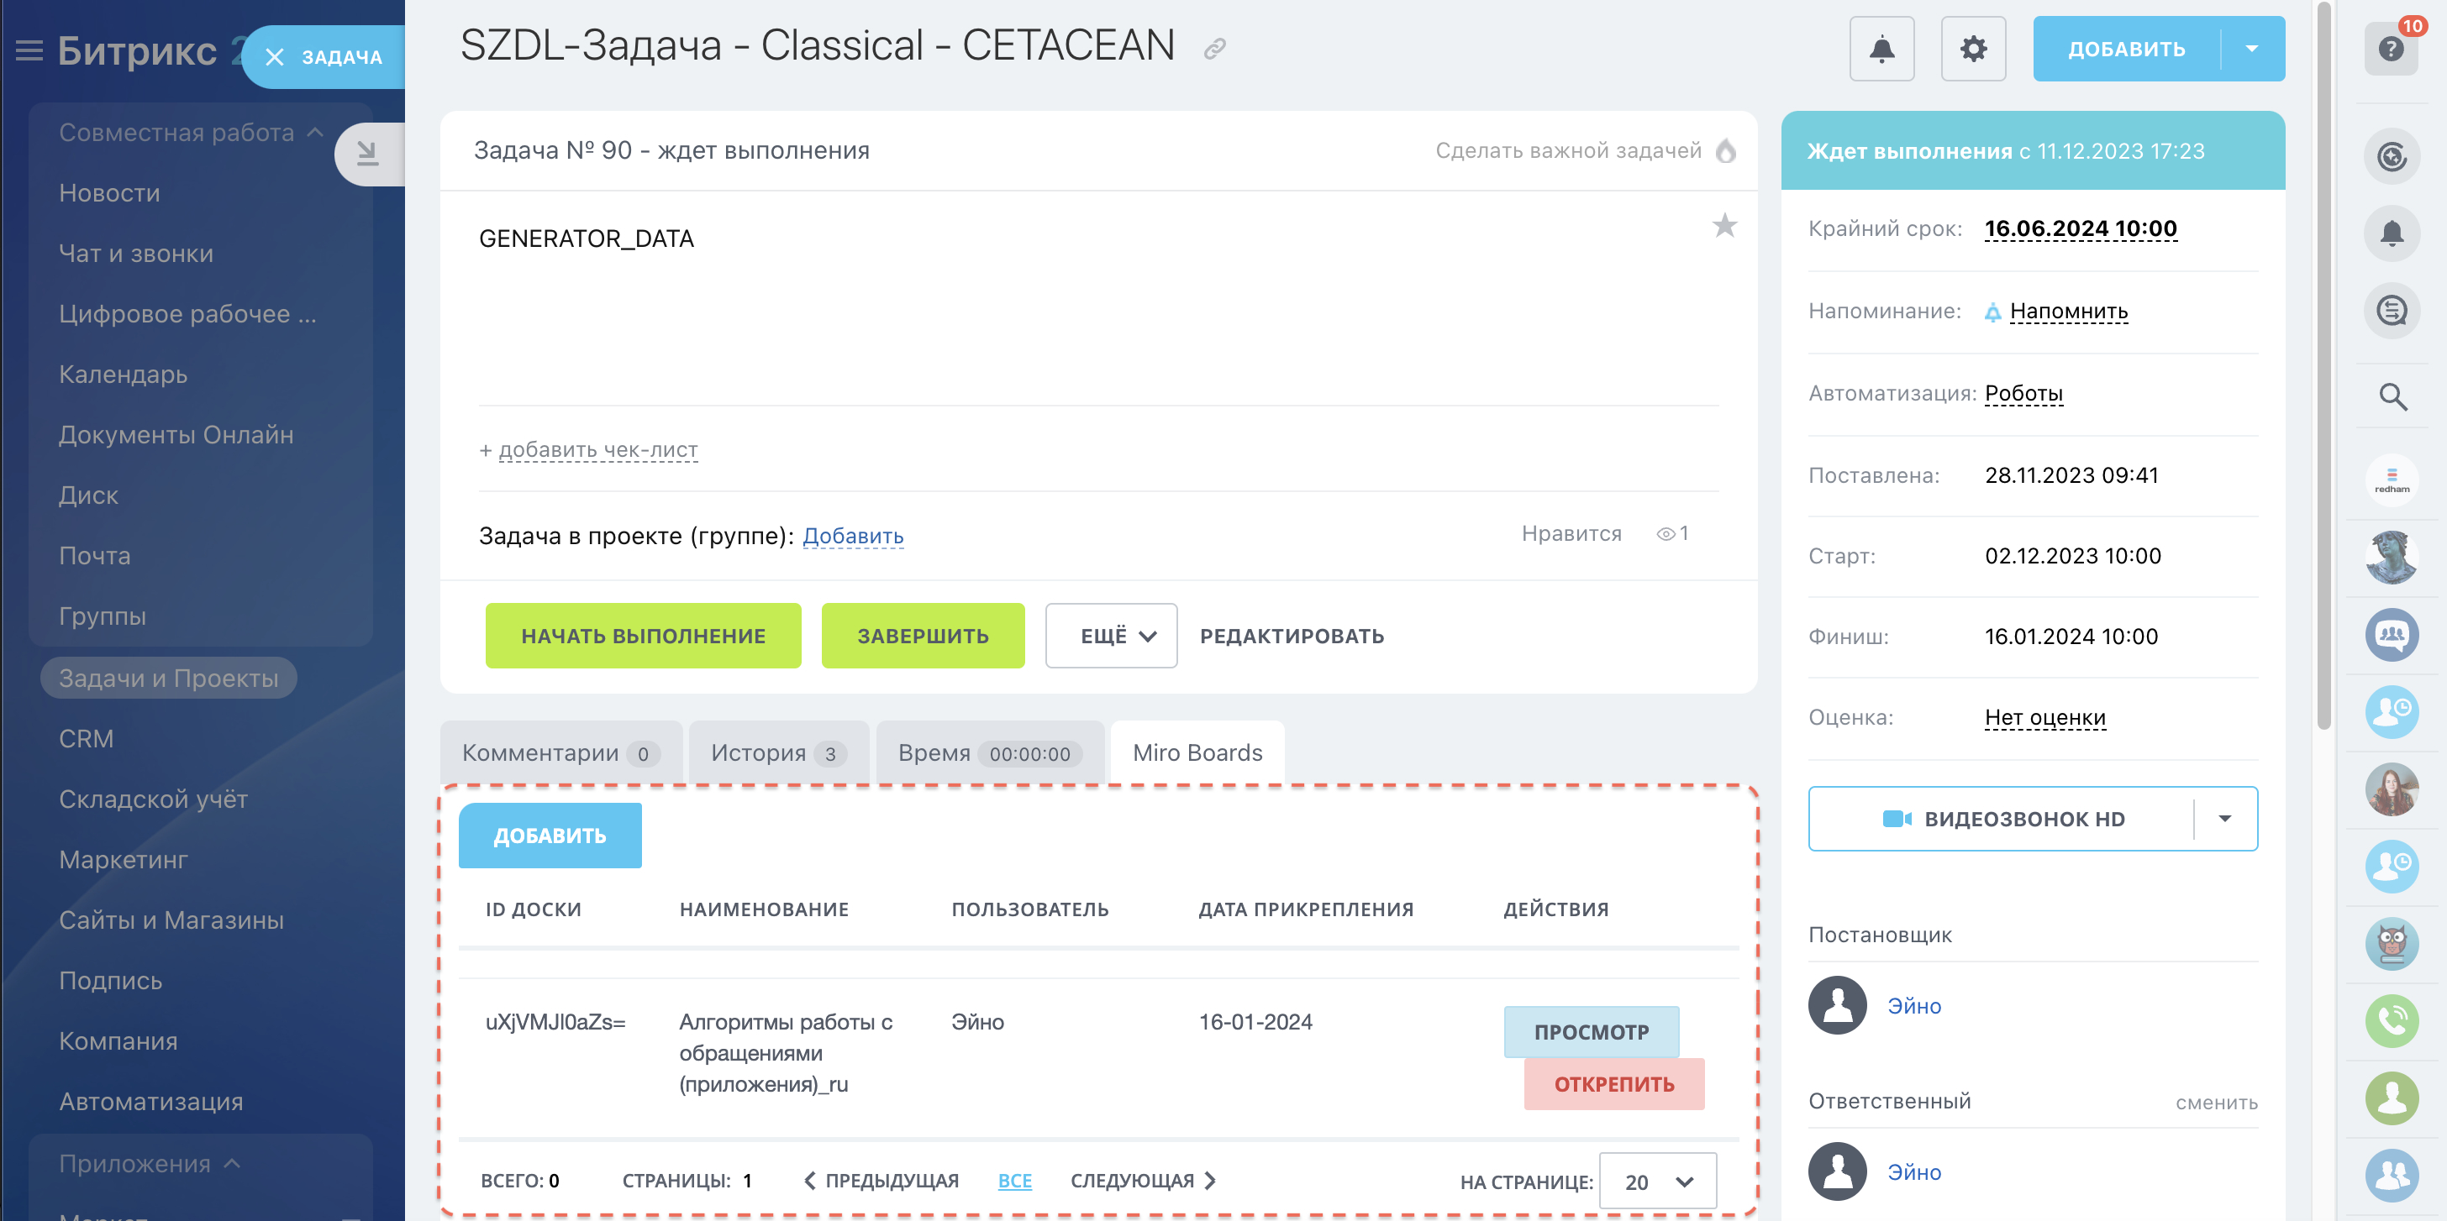
Task: Open help question mark icon
Action: click(2390, 49)
